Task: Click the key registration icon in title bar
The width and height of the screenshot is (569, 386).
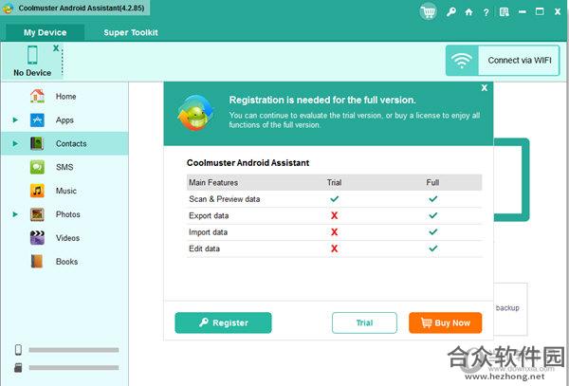Action: (451, 12)
